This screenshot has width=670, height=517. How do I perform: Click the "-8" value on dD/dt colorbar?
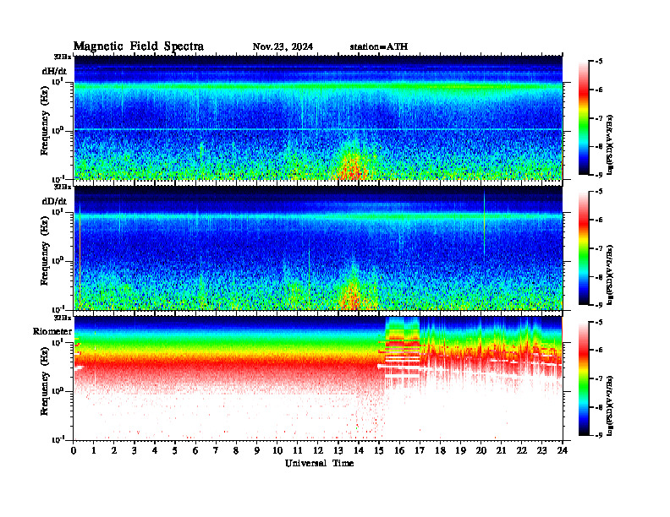tap(599, 276)
